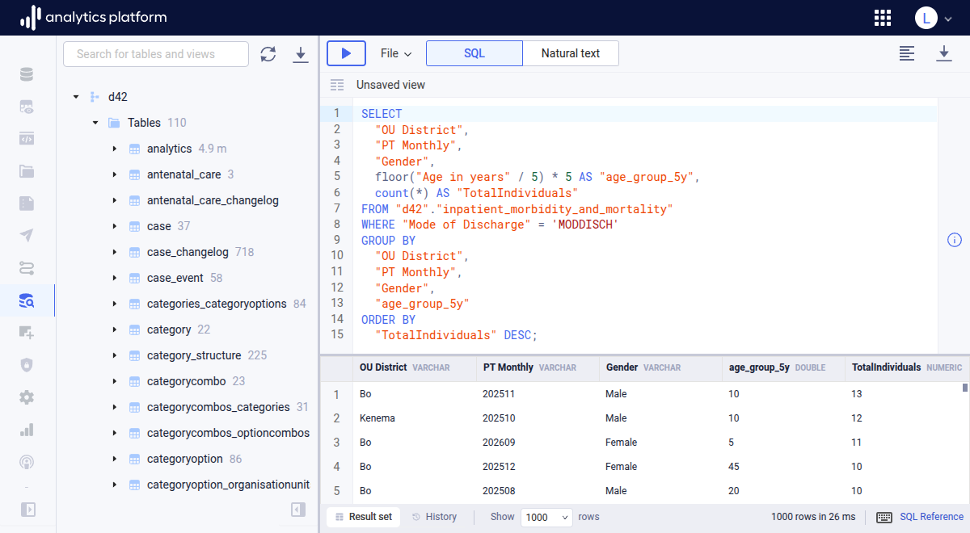
Task: Open the pipeline route icon in sidebar
Action: point(27,267)
